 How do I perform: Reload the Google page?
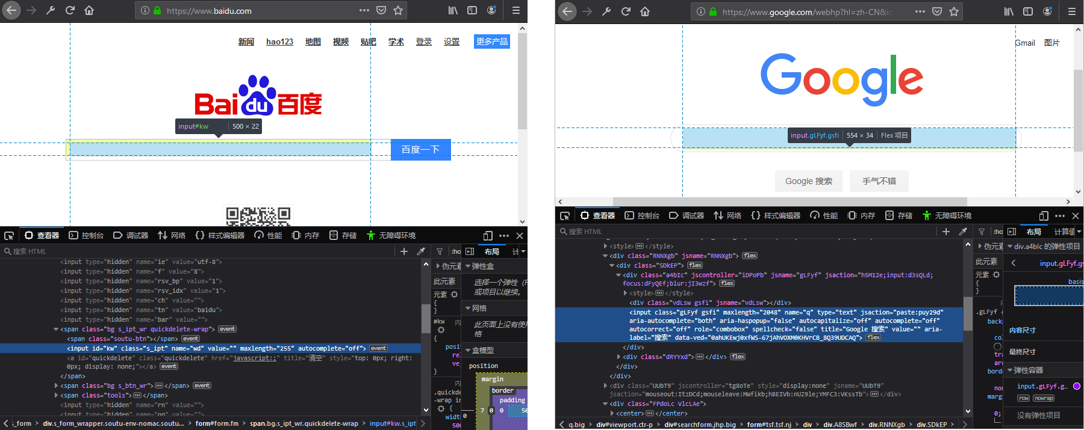pos(626,11)
